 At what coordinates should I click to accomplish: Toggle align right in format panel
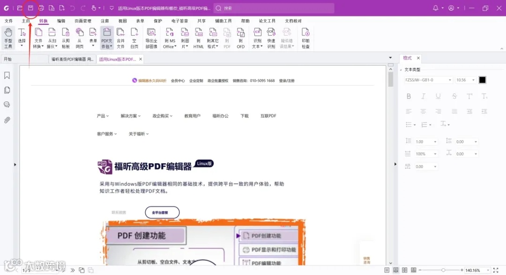[438, 111]
